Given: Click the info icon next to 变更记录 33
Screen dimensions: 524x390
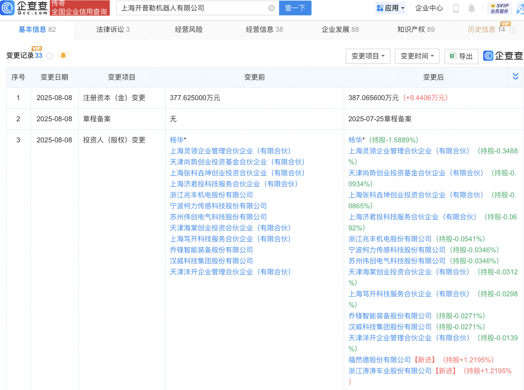Looking at the screenshot, I should tap(50, 56).
